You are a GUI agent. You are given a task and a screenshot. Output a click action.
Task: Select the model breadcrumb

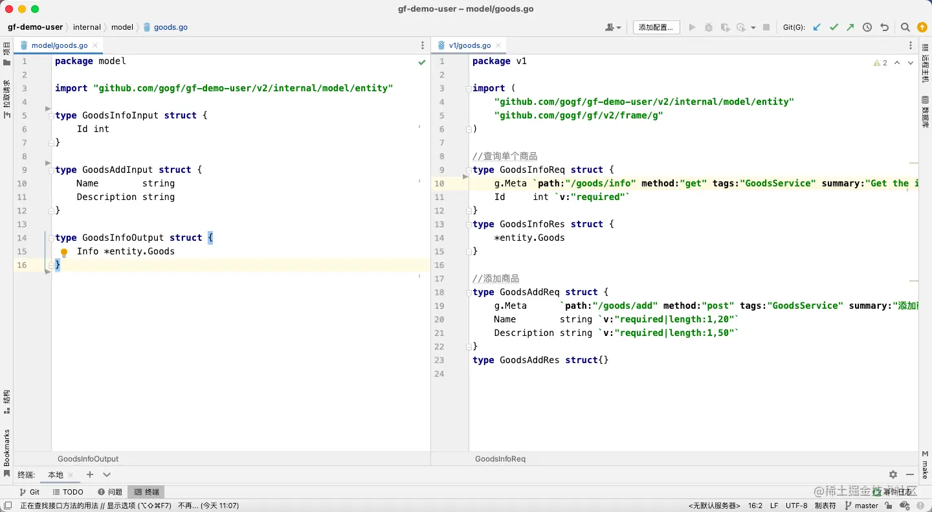point(122,27)
